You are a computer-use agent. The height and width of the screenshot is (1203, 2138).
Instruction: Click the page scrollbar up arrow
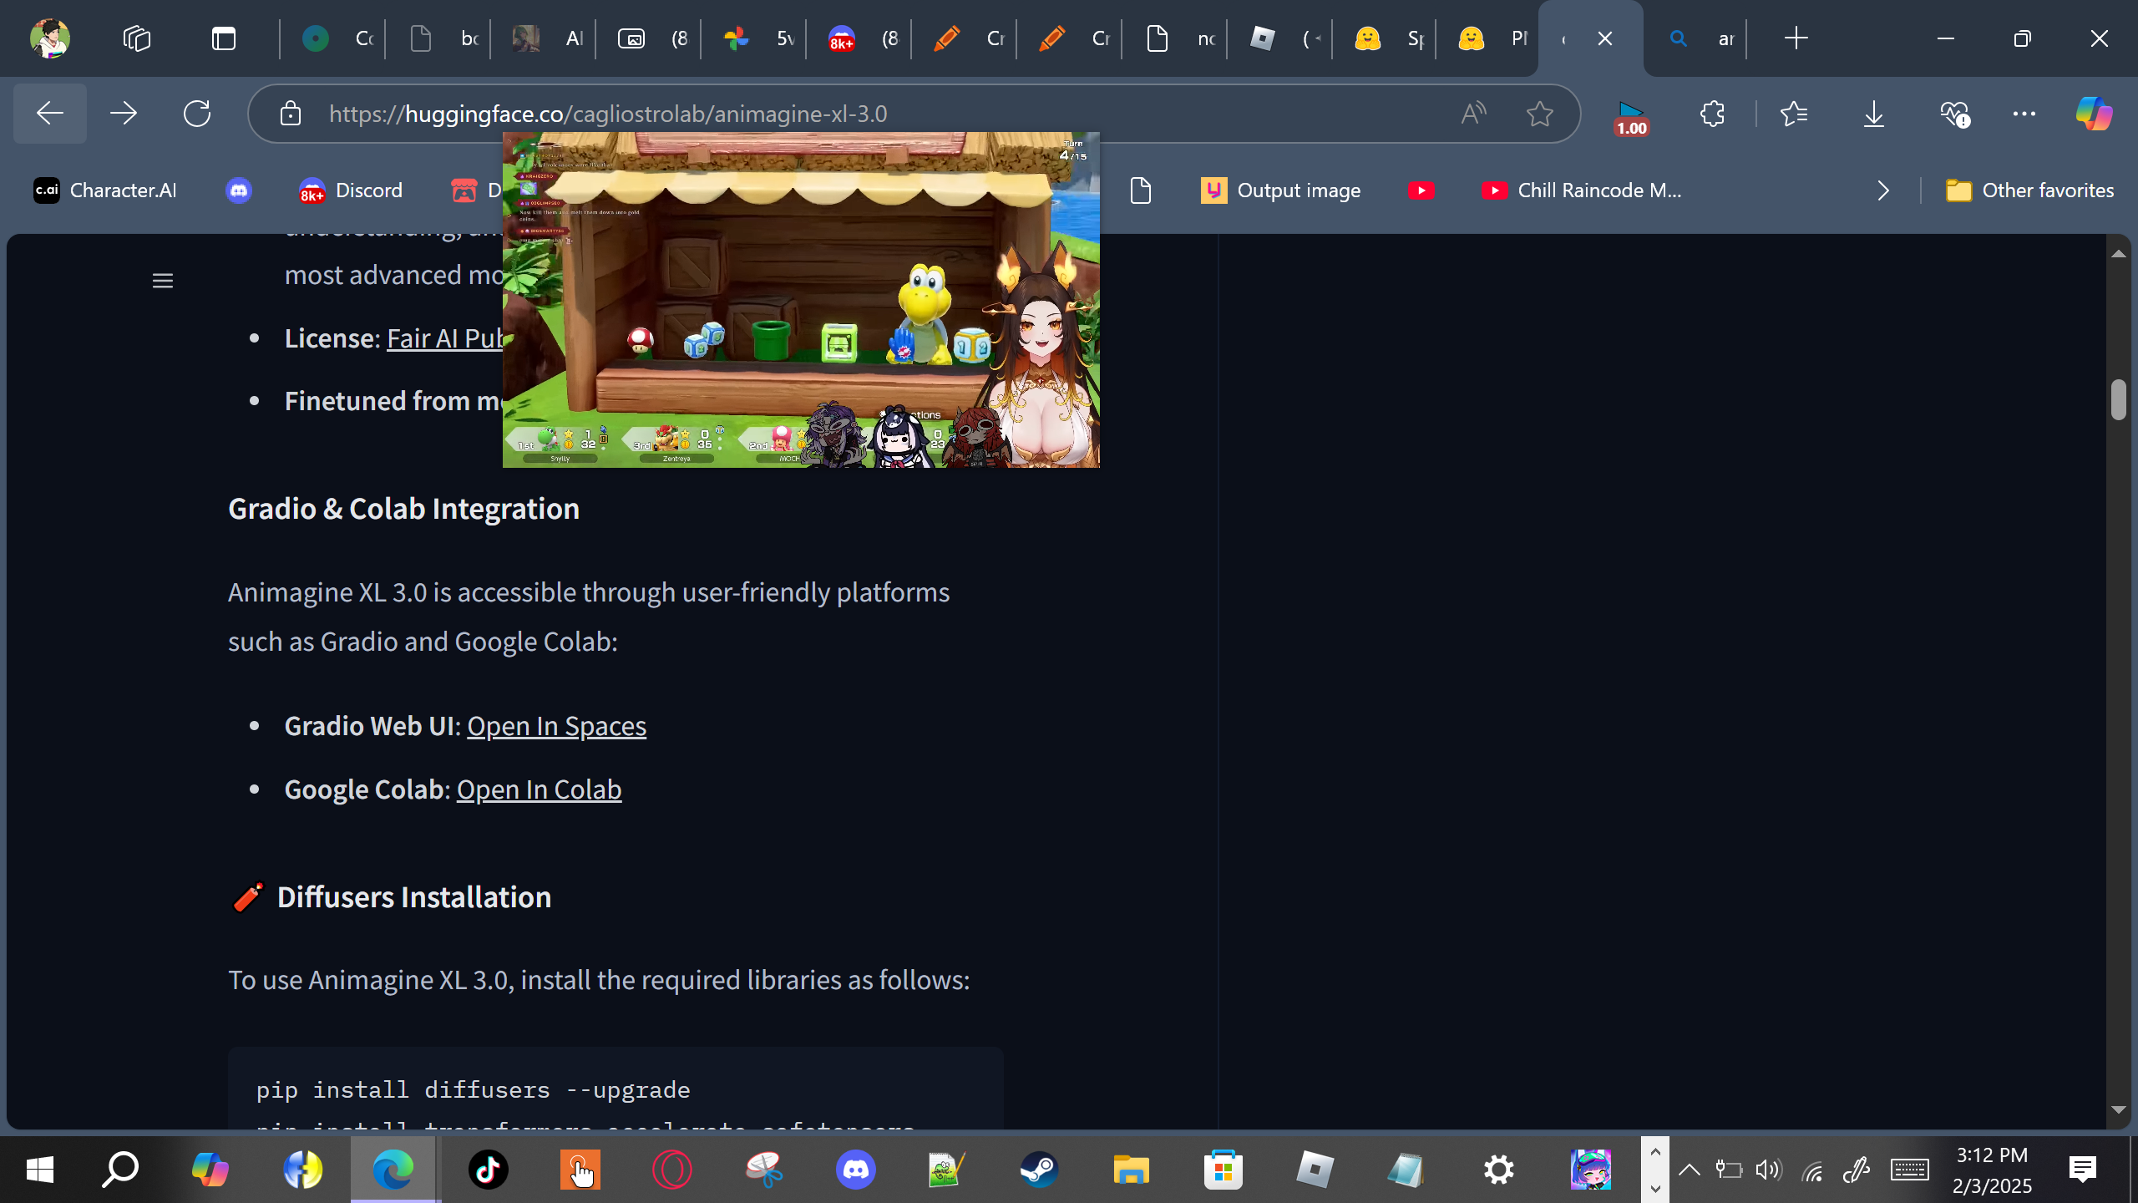click(2118, 253)
